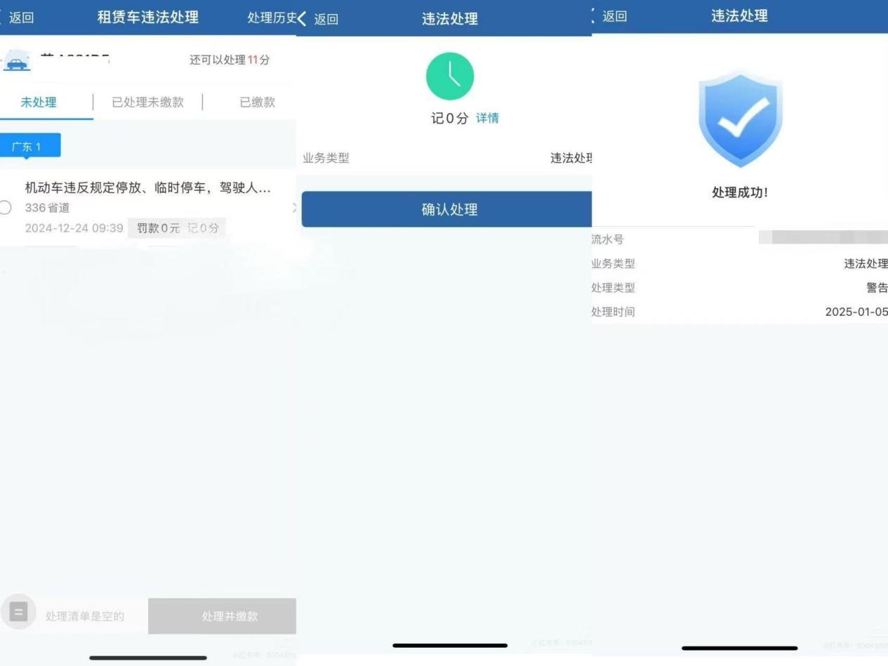Tap the car icon beside the plate number
Screen dimensions: 888x666
(x=17, y=61)
